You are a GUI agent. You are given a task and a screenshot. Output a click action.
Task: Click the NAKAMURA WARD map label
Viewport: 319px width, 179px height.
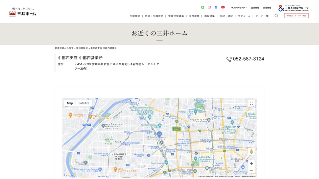[119, 156]
